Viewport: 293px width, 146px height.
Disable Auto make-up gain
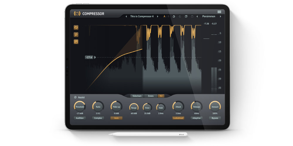tap(116, 118)
